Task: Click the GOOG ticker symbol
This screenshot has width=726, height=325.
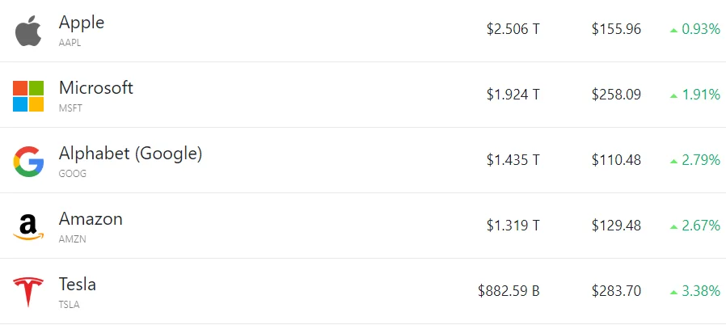Action: pos(72,173)
